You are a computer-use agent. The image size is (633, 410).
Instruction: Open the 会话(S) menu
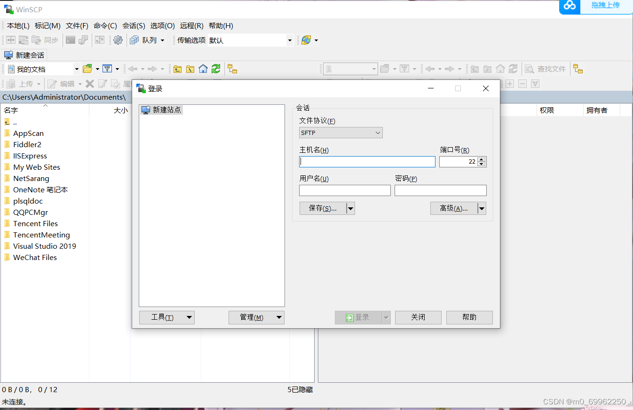pos(134,25)
